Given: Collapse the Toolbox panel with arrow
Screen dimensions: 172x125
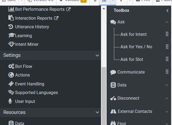Looking at the screenshot, I should tap(167, 11).
